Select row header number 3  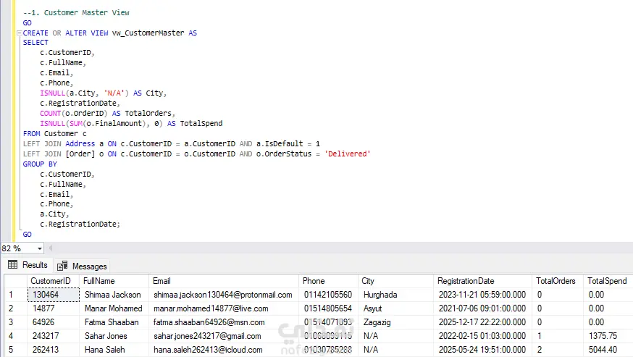click(x=16, y=322)
